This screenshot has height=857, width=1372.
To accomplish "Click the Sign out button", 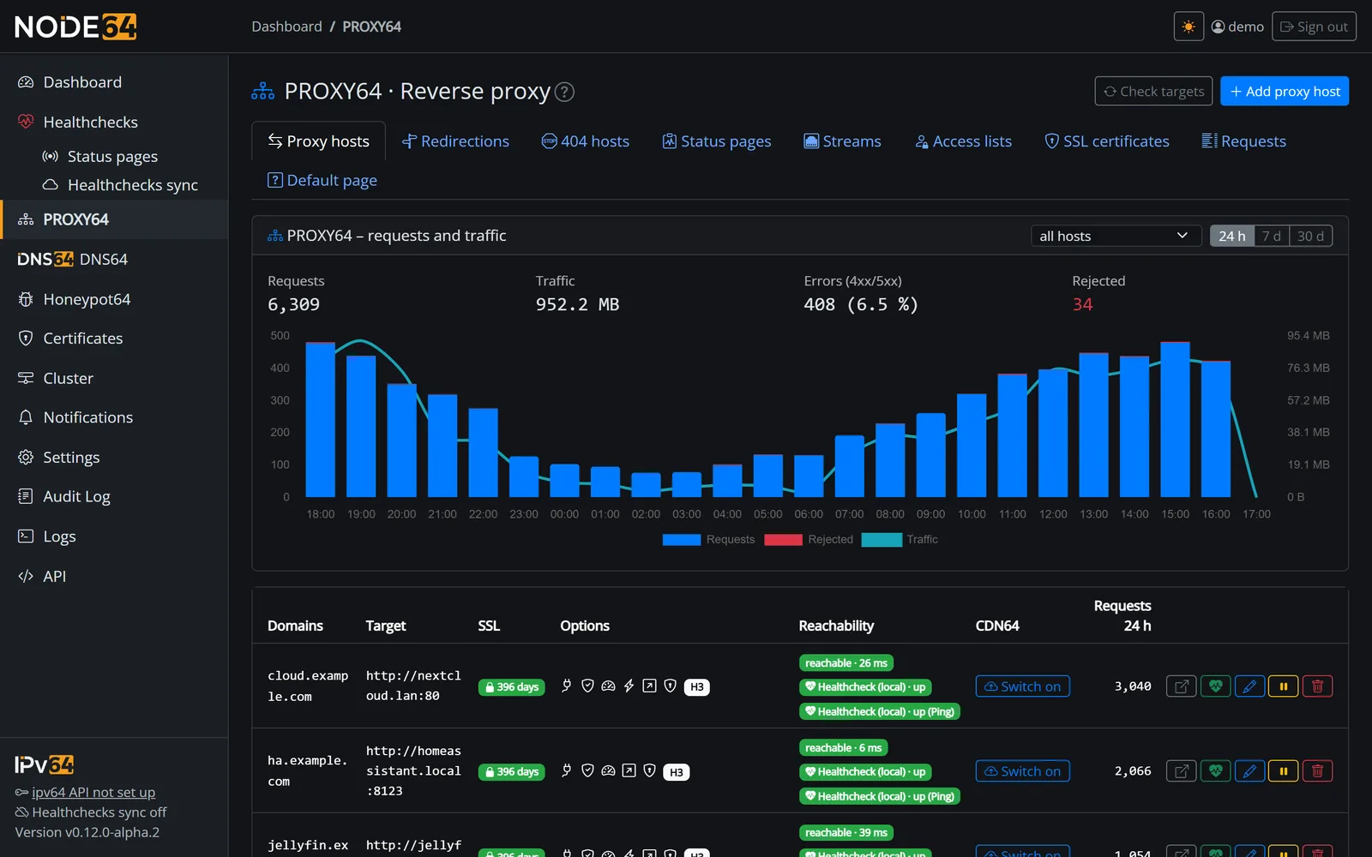I will click(1314, 27).
